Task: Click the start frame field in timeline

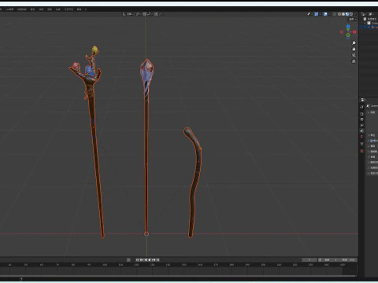Action: pos(332,260)
